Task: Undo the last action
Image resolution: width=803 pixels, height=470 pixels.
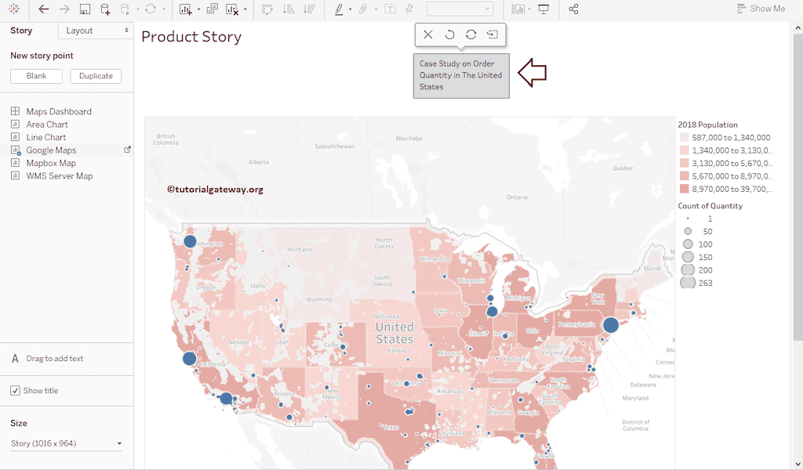Action: point(43,9)
